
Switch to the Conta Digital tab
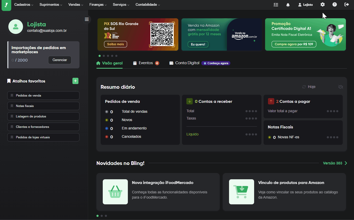click(x=184, y=63)
